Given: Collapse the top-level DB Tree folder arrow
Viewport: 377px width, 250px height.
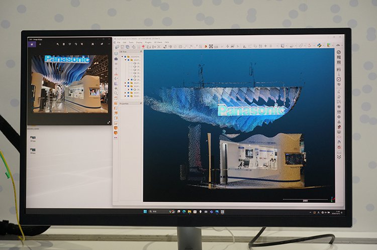Looking at the screenshot, I should click(x=122, y=57).
